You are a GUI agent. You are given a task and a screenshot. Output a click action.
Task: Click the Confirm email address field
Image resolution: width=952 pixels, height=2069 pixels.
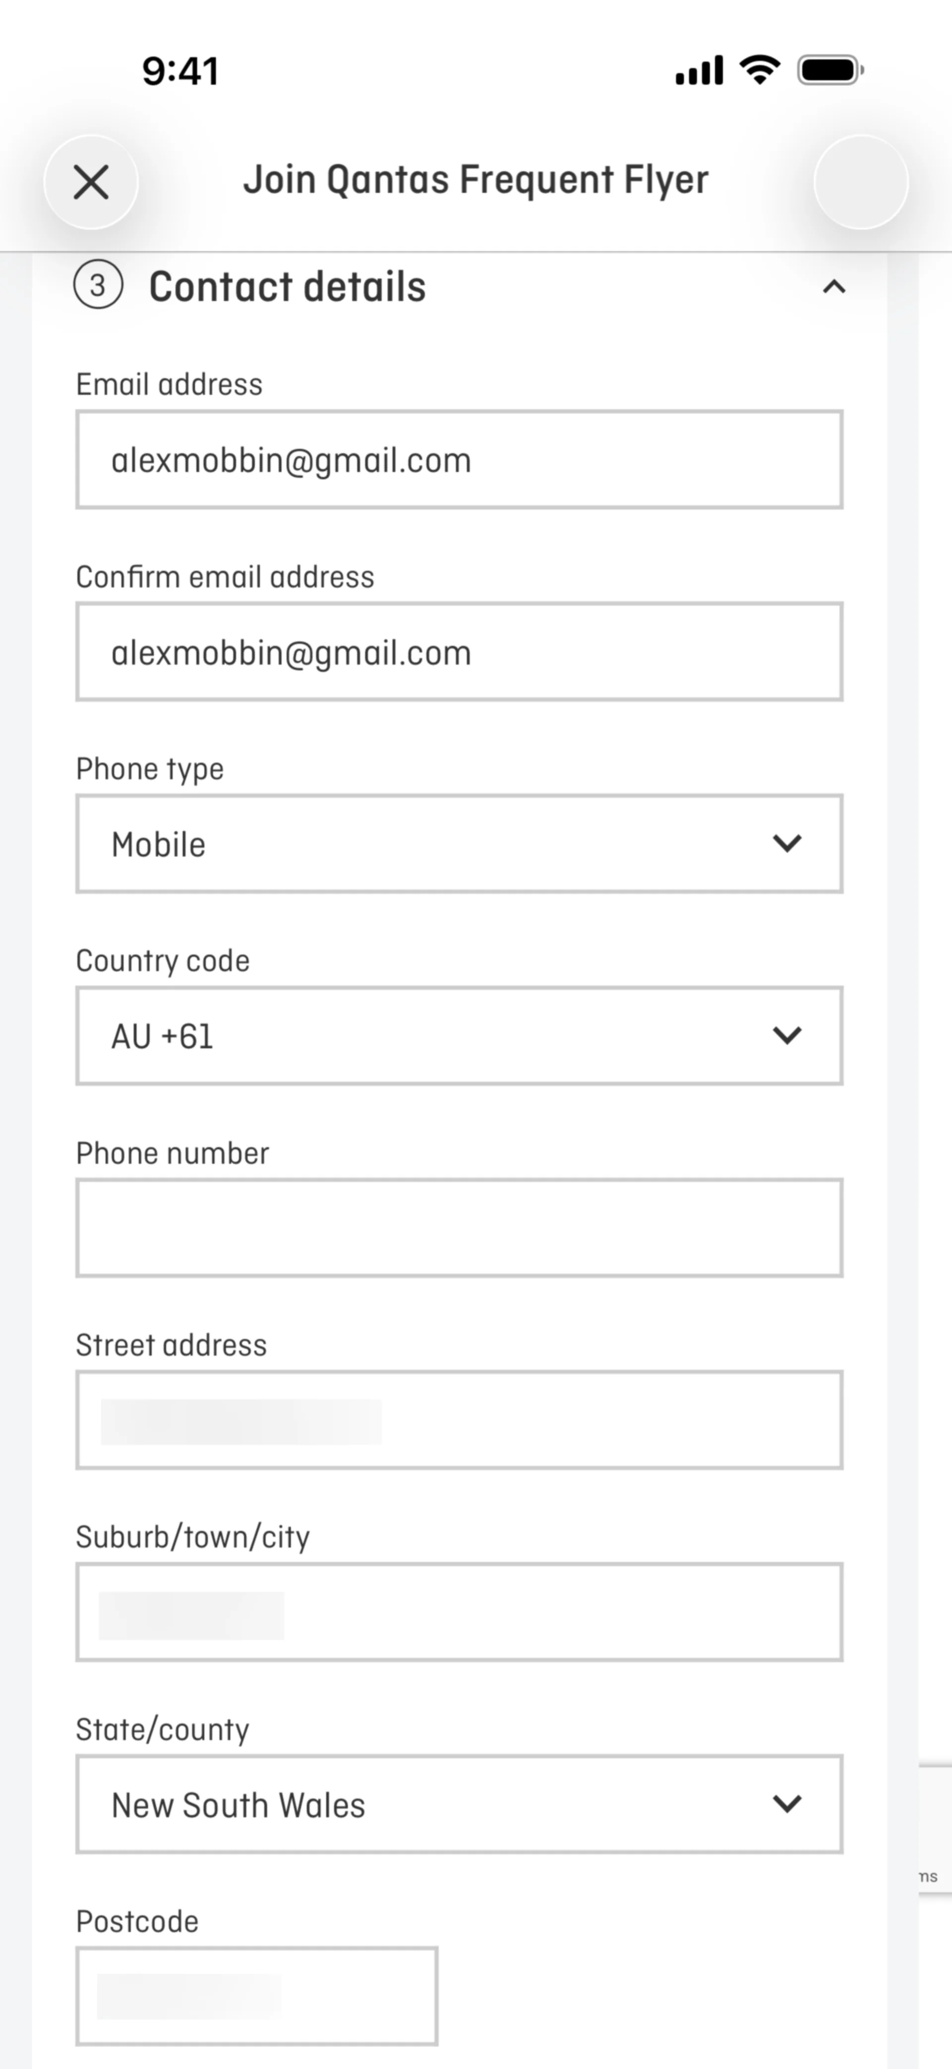point(459,652)
